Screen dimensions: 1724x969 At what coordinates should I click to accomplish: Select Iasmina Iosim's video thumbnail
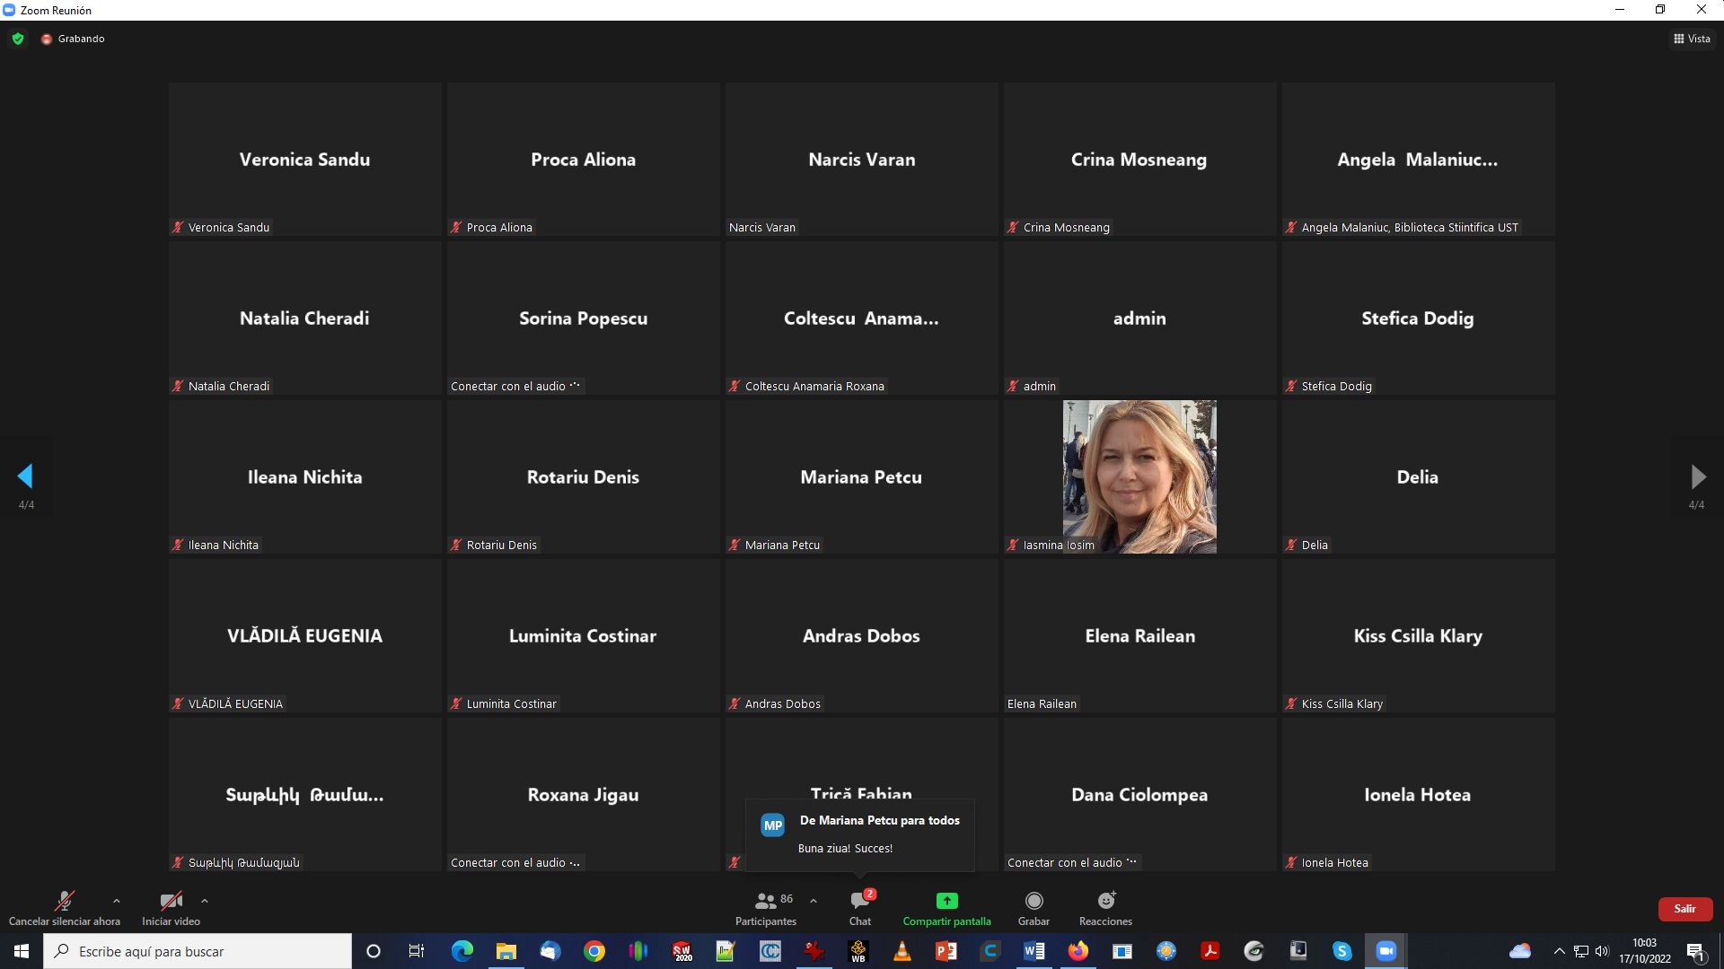[x=1139, y=476]
